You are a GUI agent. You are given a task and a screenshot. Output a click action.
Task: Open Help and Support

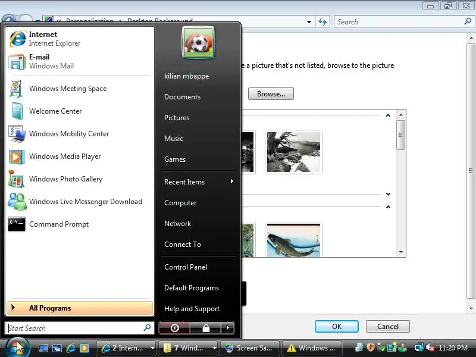192,309
